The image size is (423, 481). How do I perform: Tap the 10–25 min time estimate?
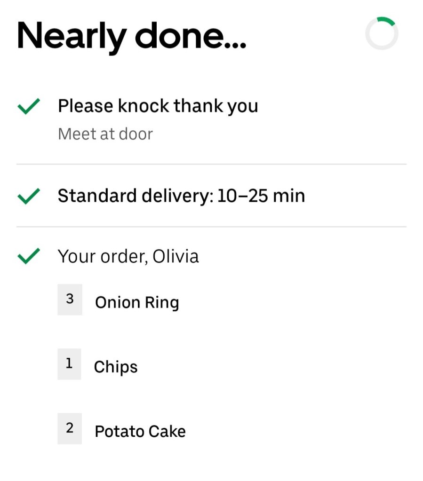click(261, 196)
